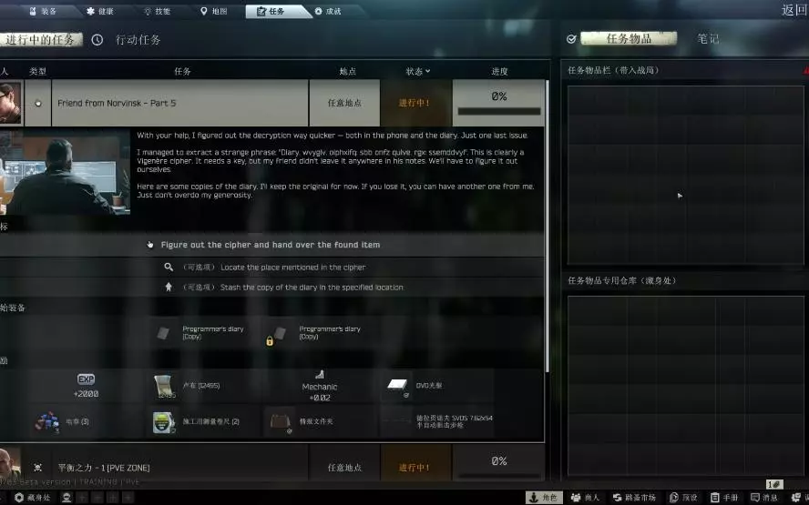Toggle the marker on Friend from Norvinsk task
809x505 pixels.
click(38, 103)
